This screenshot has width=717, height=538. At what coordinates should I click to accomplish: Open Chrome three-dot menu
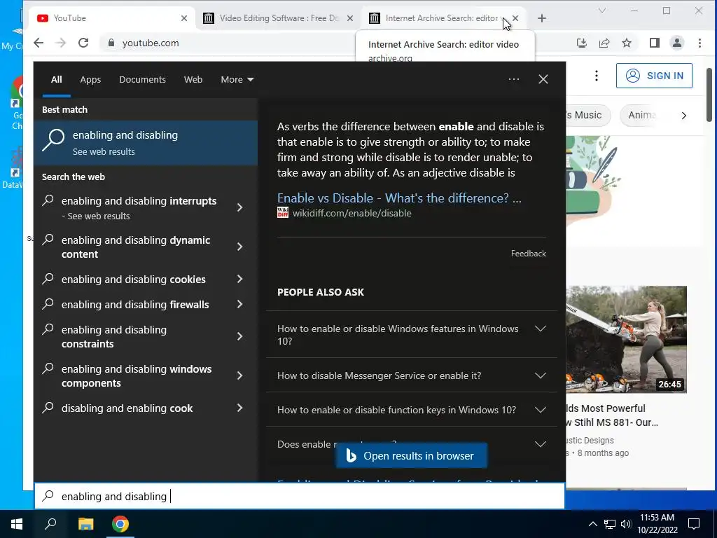tap(699, 43)
